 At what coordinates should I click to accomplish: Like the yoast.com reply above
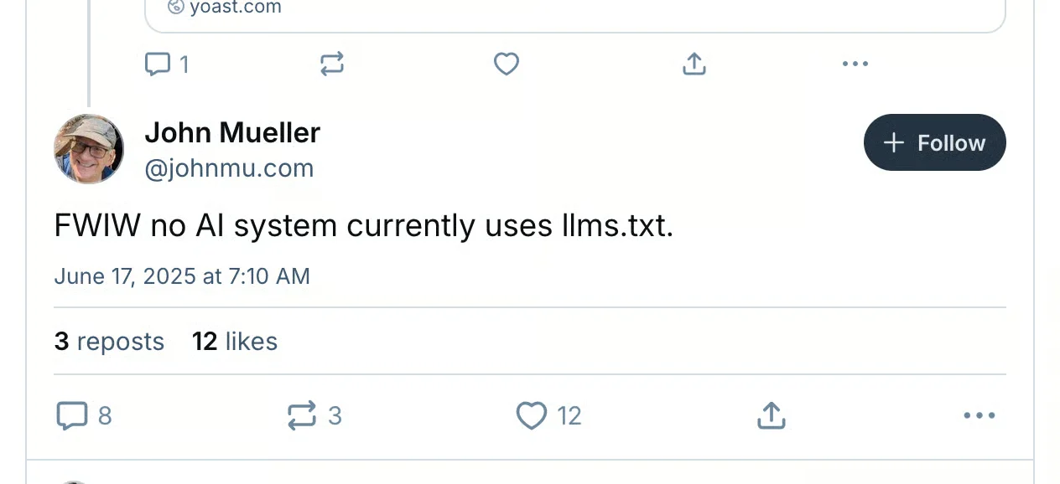point(507,64)
